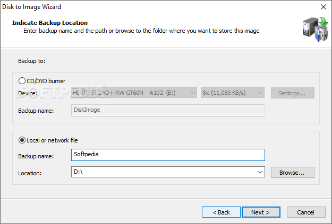This screenshot has height=224, width=332.
Task: Expand the 8x (11,080 KB/s) speed dropdown
Action: point(233,93)
